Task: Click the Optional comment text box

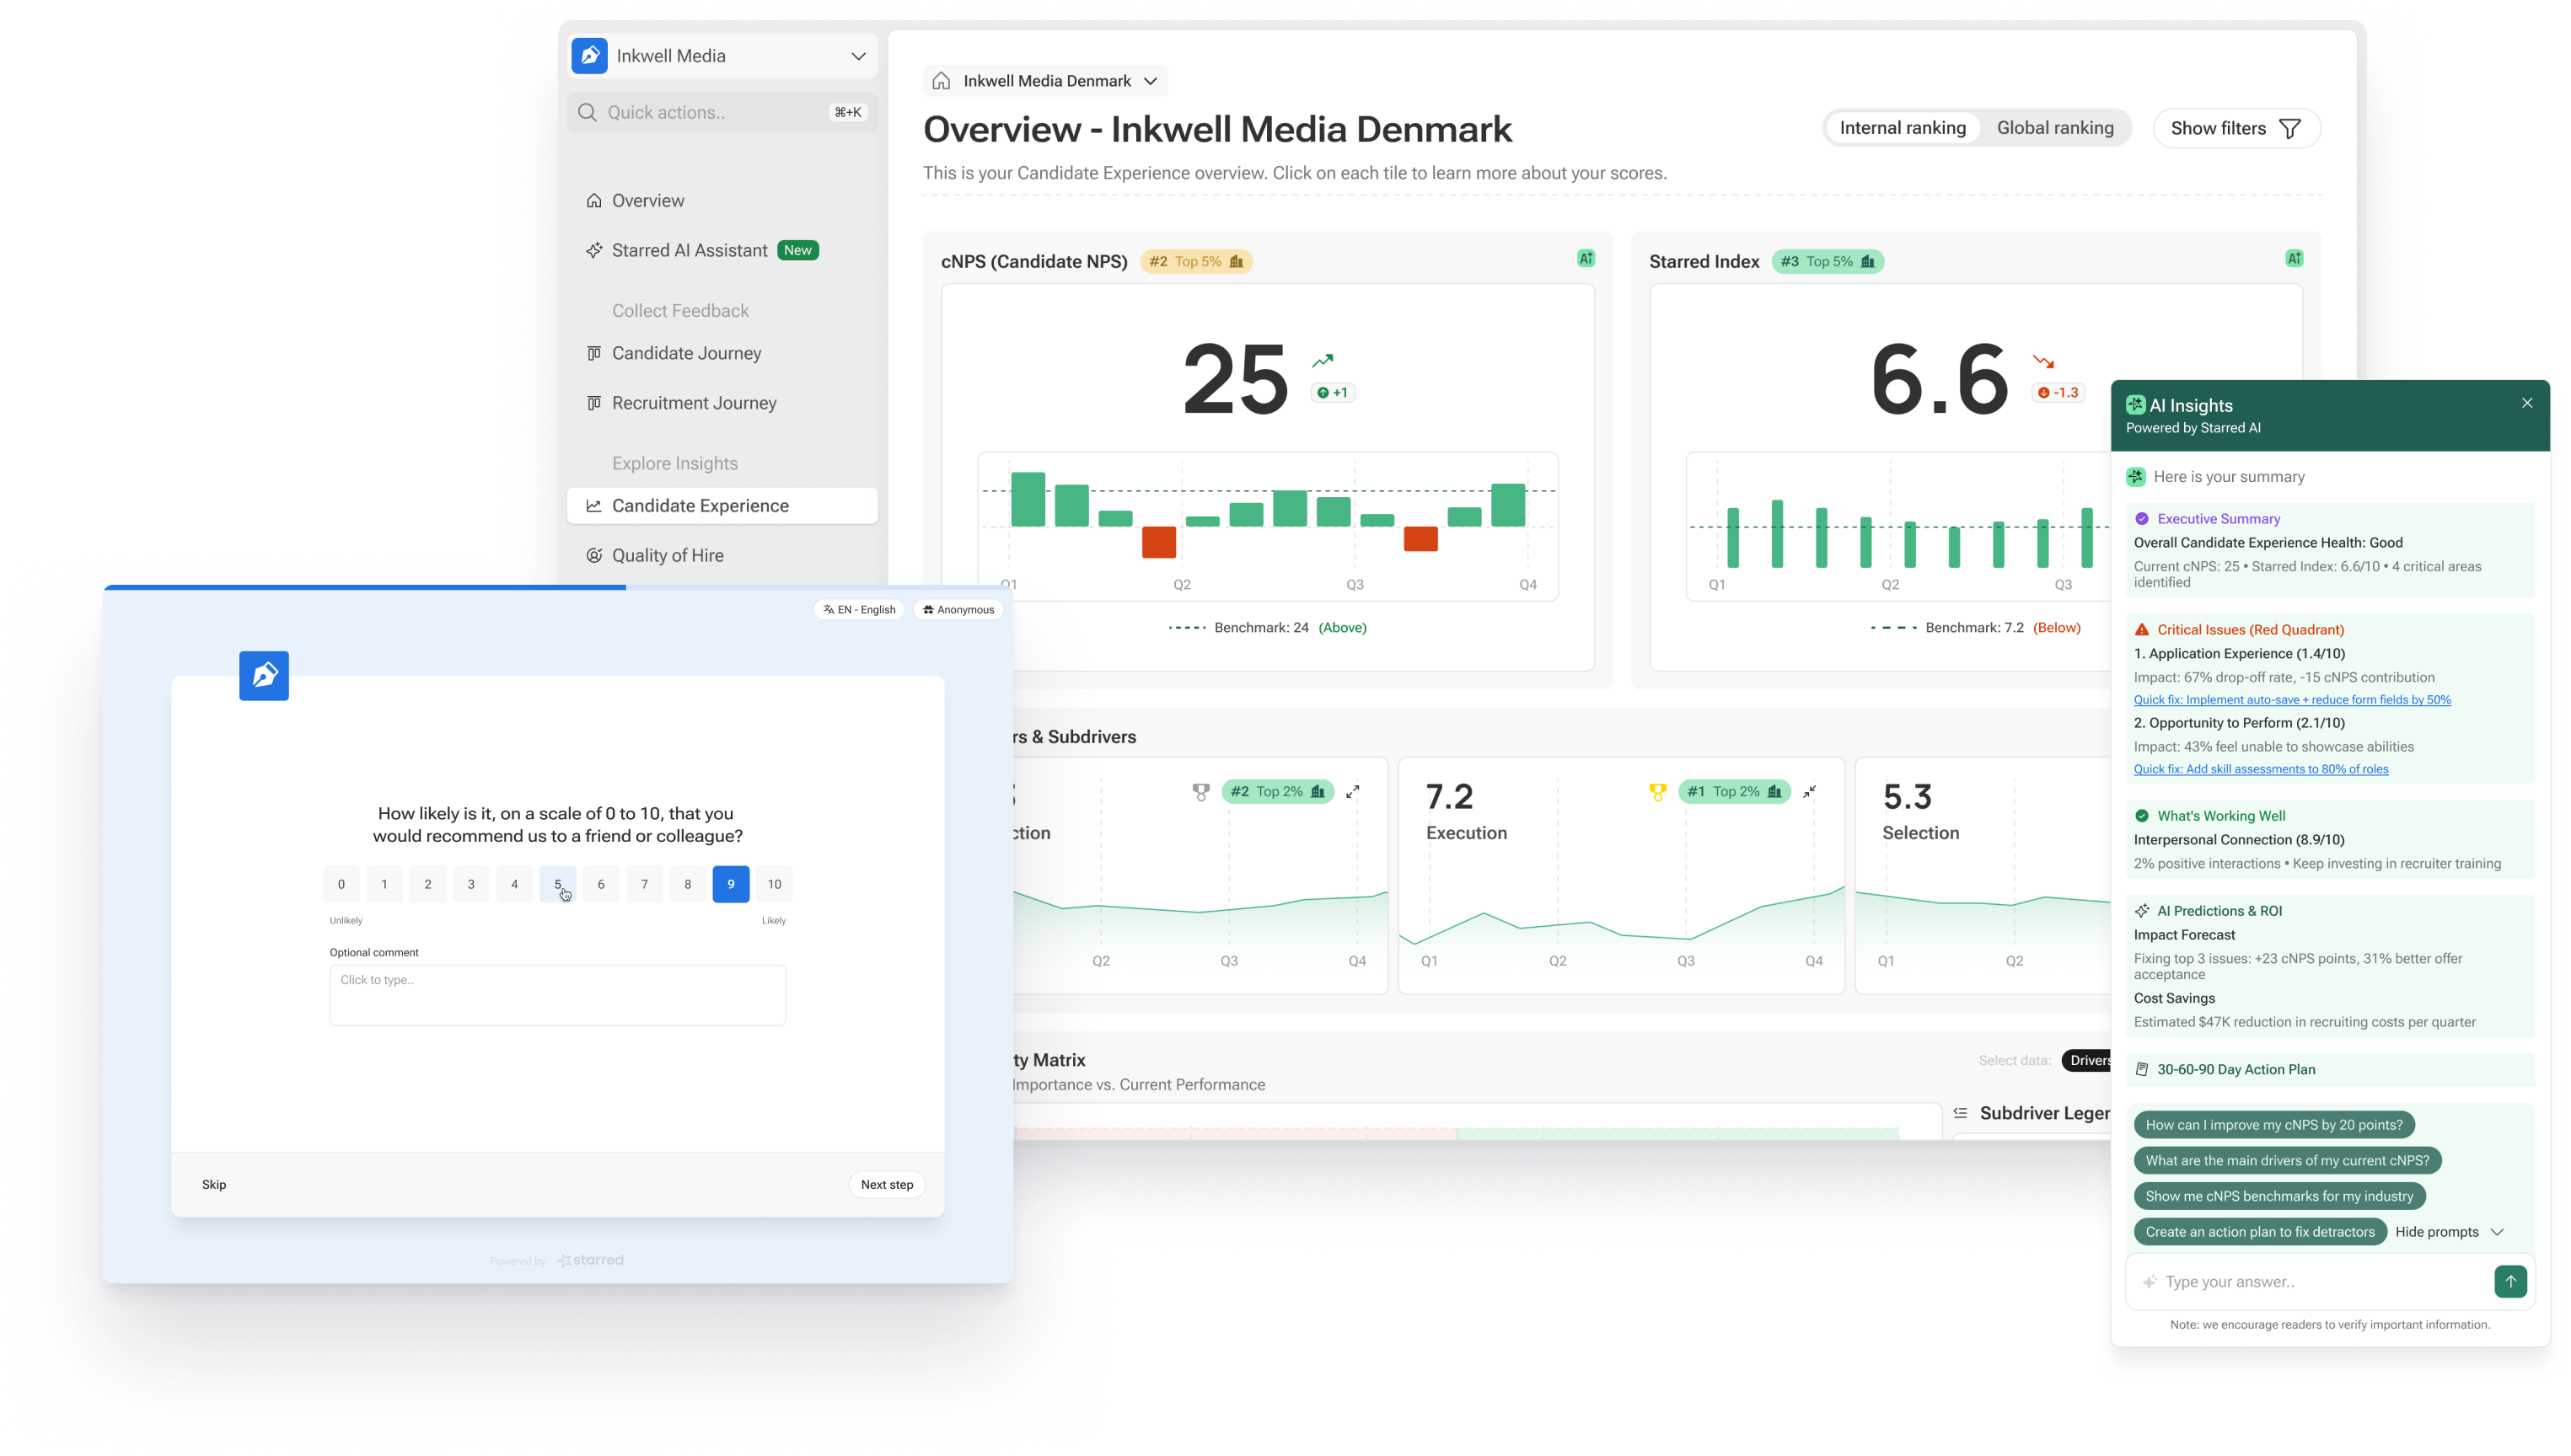Action: tap(557, 995)
